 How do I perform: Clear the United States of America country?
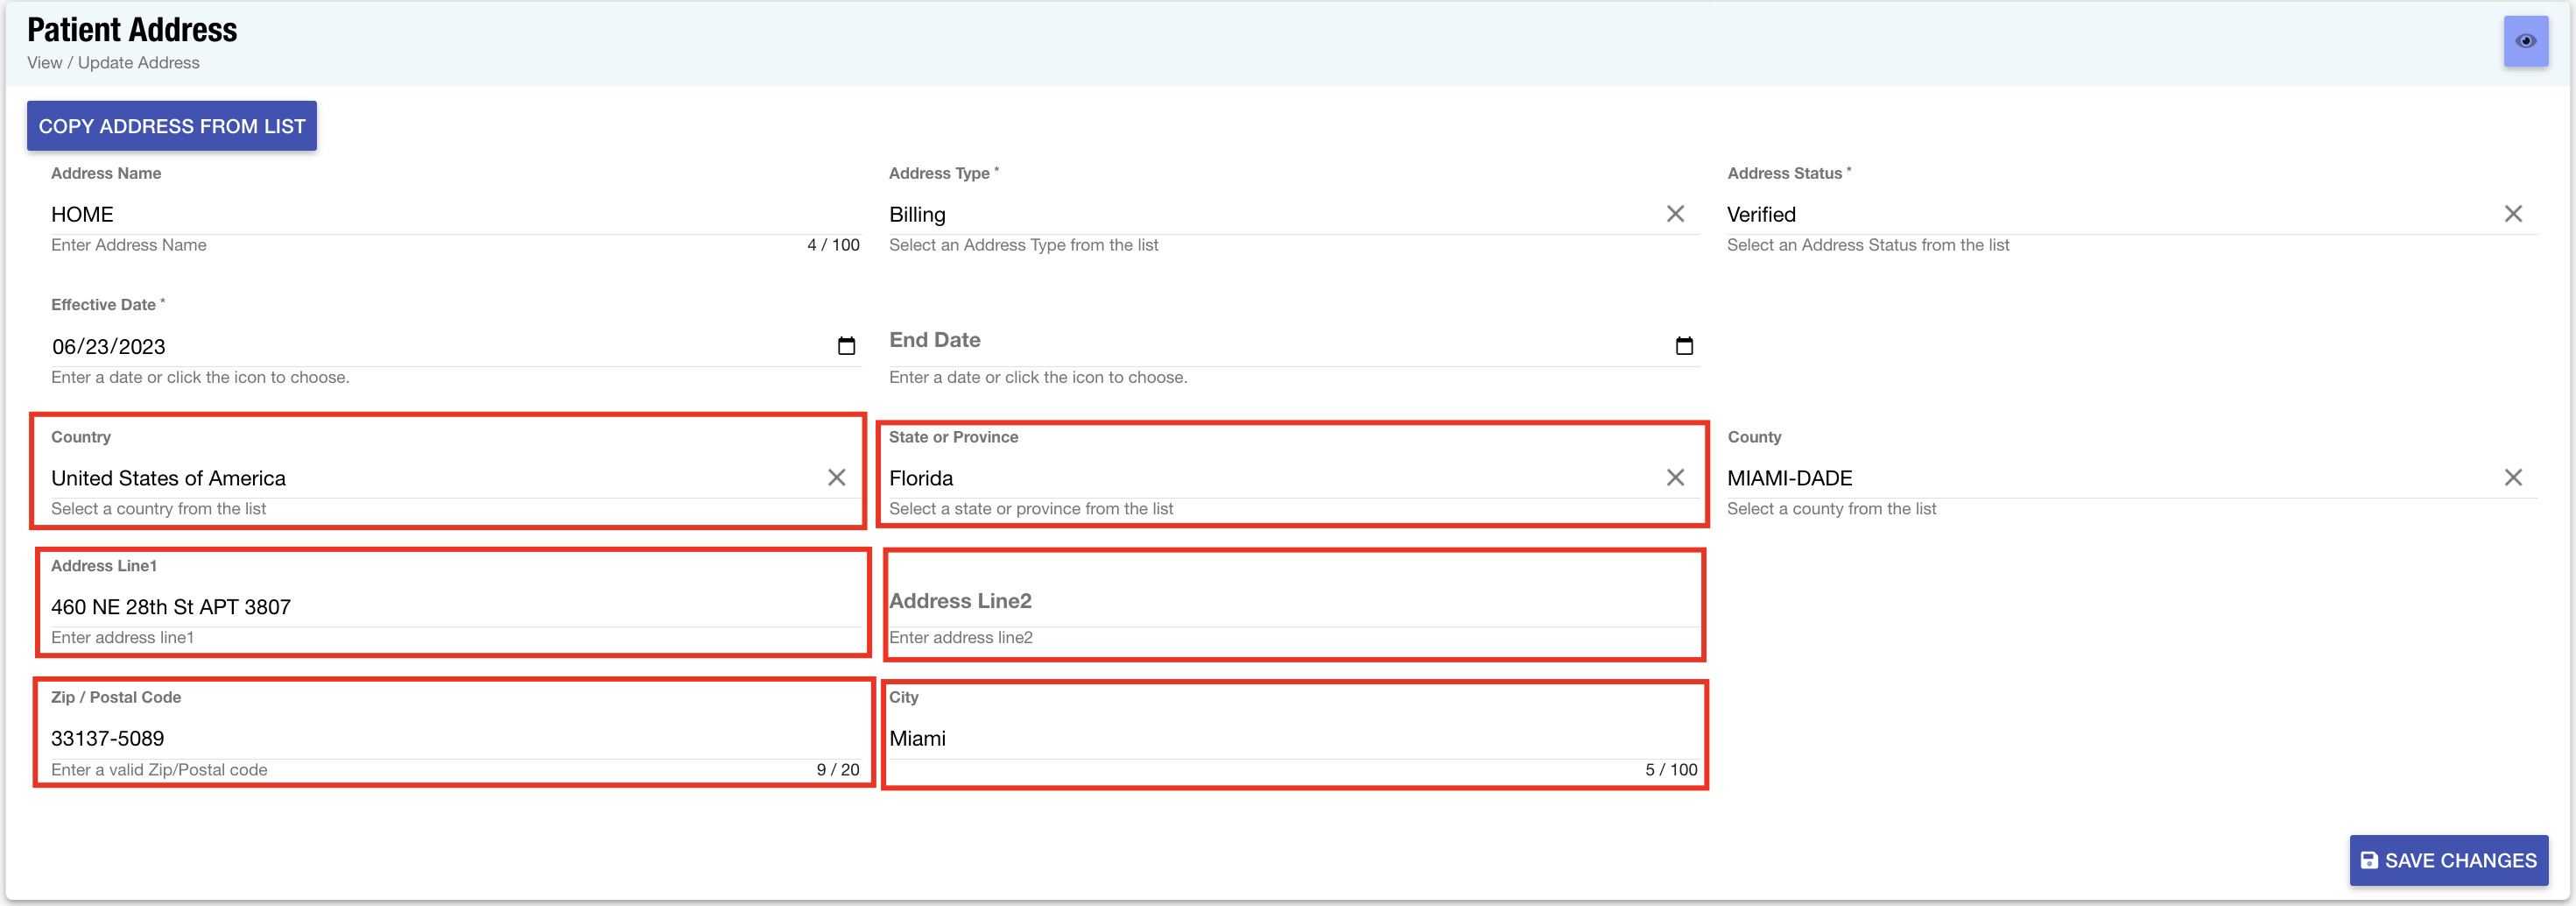(836, 478)
